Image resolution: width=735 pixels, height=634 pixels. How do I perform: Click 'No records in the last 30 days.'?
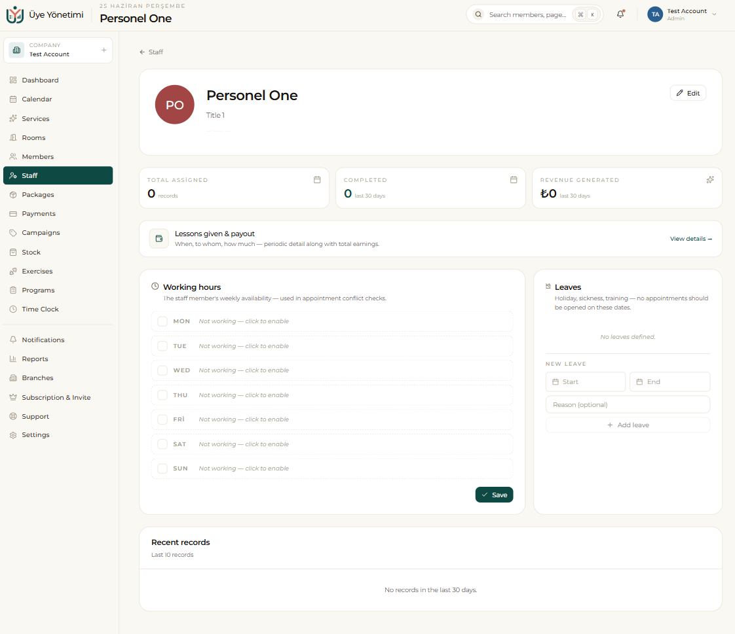tap(431, 590)
